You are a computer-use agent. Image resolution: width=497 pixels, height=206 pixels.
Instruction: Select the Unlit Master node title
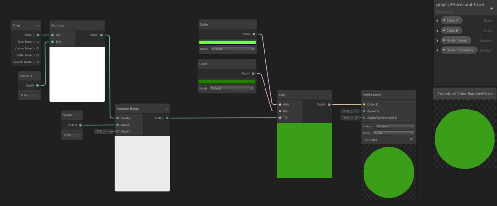tap(372, 95)
